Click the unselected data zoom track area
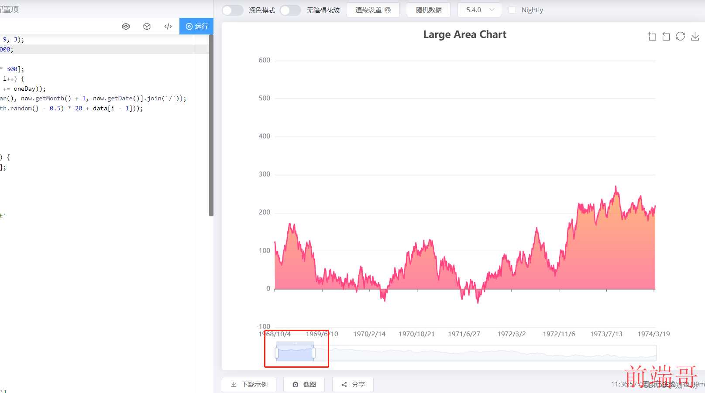The width and height of the screenshot is (705, 393). tap(485, 353)
